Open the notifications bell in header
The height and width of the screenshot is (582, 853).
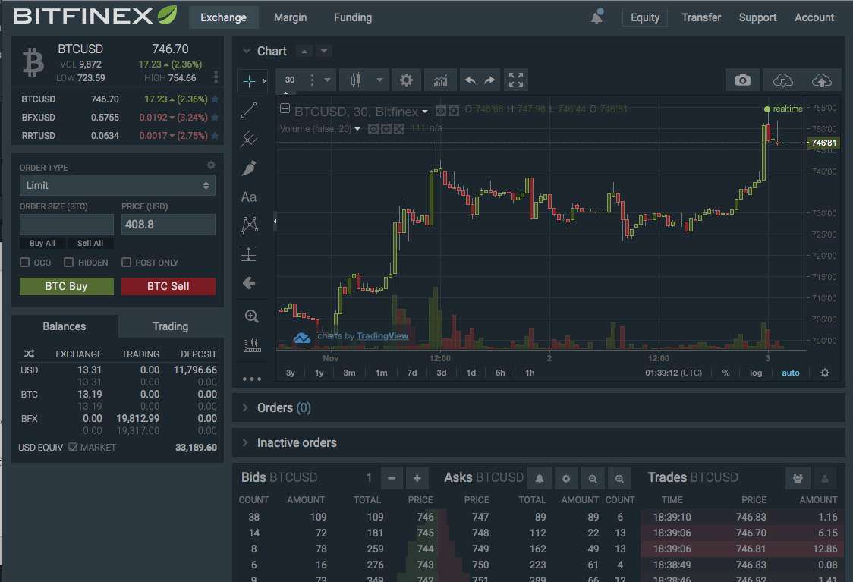pos(596,17)
